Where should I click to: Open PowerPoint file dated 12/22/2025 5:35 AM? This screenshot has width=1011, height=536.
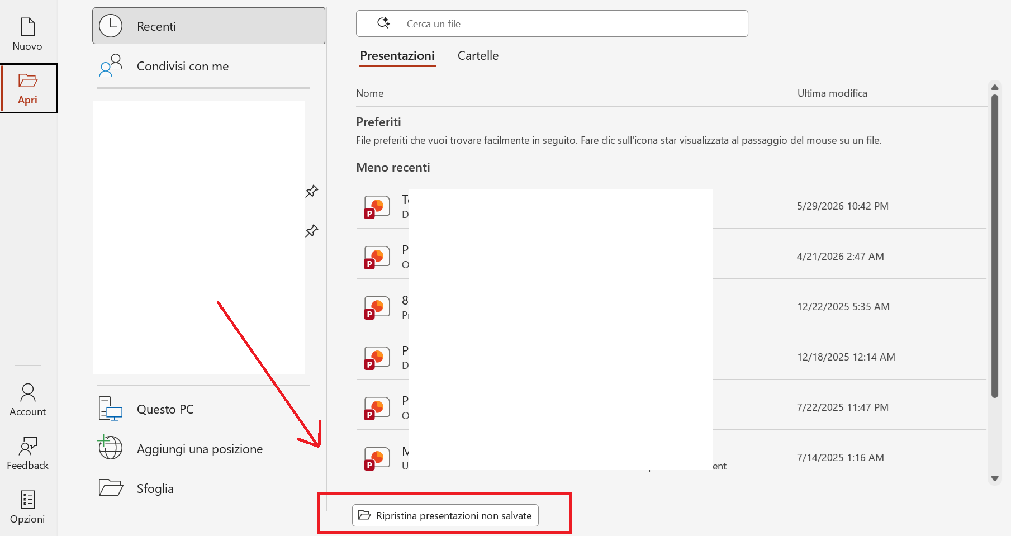pyautogui.click(x=671, y=307)
